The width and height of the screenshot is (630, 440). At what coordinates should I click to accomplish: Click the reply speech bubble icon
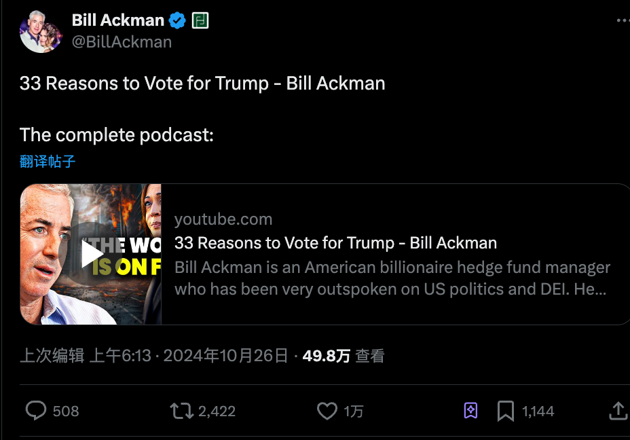tap(36, 411)
